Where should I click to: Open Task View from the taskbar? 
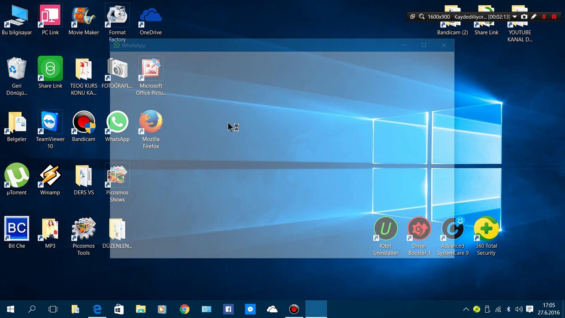(53, 309)
